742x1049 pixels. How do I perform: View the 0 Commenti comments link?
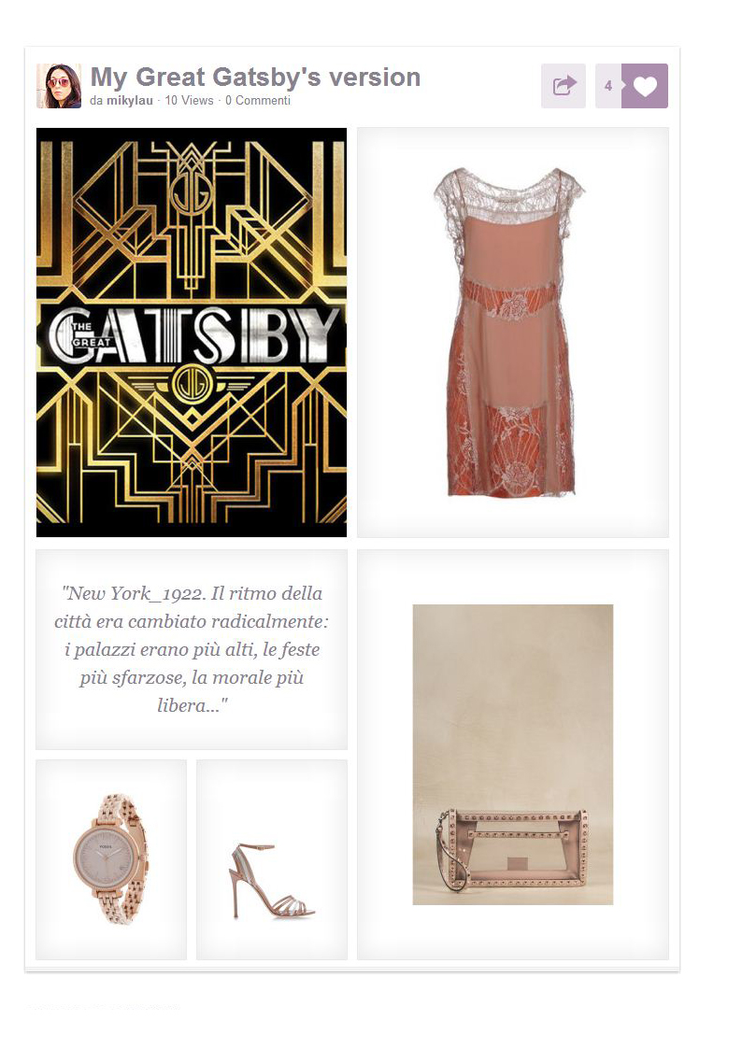click(x=258, y=100)
